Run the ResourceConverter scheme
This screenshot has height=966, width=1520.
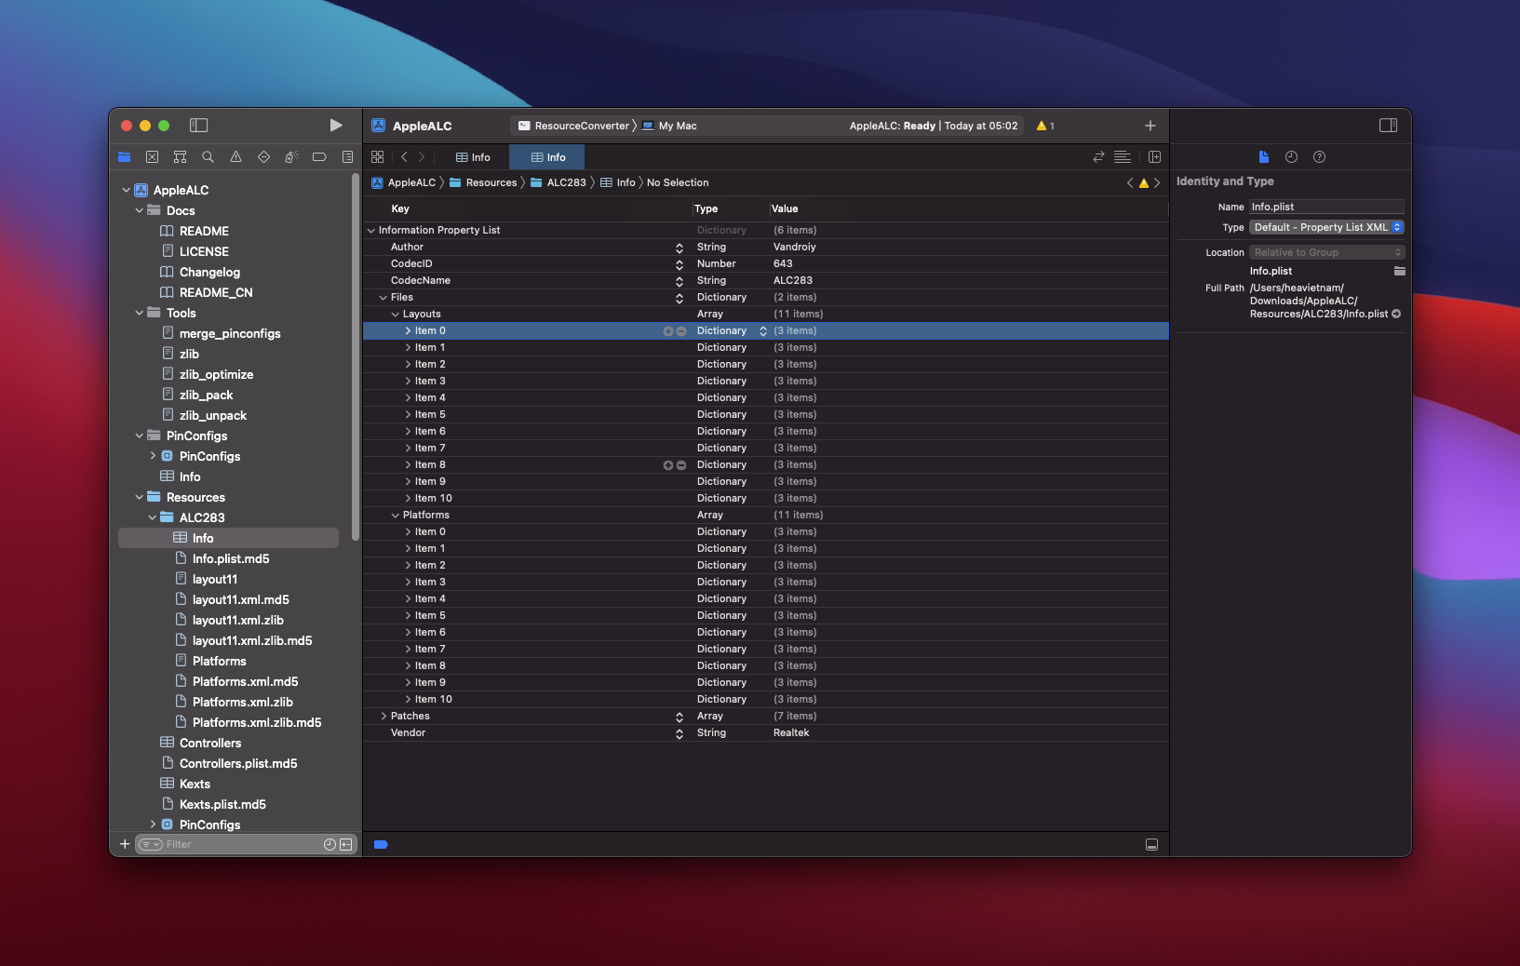[x=336, y=126]
